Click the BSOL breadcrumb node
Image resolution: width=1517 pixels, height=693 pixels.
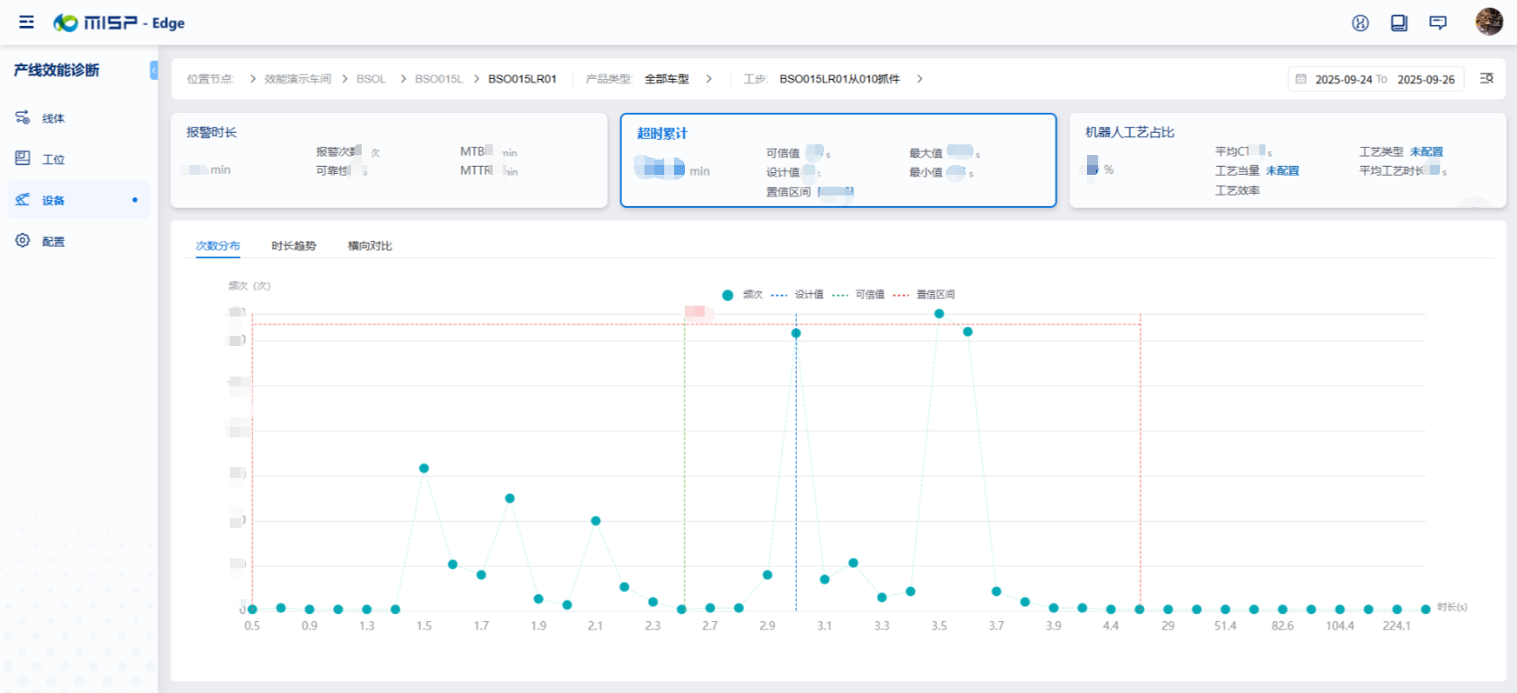click(x=371, y=79)
